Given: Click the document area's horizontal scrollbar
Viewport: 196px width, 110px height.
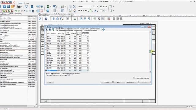Looking at the screenshot, I should (113, 107).
